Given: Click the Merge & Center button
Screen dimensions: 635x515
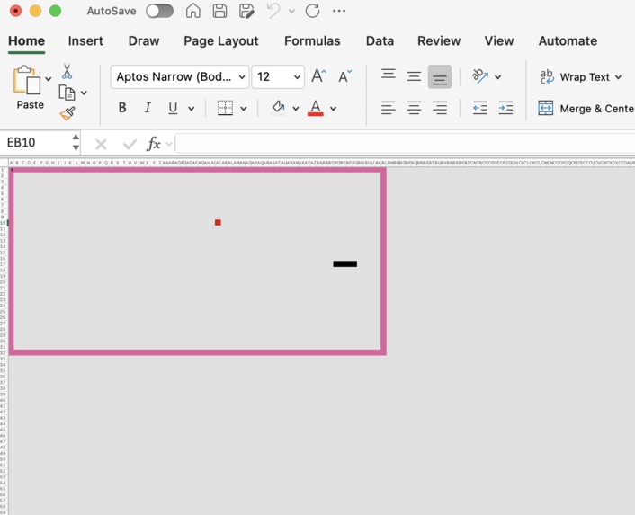Looking at the screenshot, I should [x=586, y=109].
